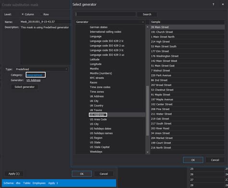Screen dimensions: 228x188
Task: Select UK Address generator
Action: 97,96
